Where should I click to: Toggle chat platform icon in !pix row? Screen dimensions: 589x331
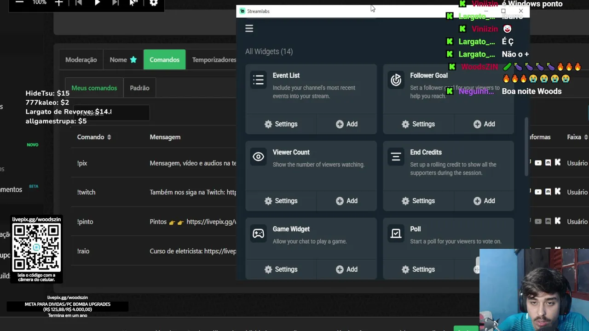pyautogui.click(x=548, y=163)
